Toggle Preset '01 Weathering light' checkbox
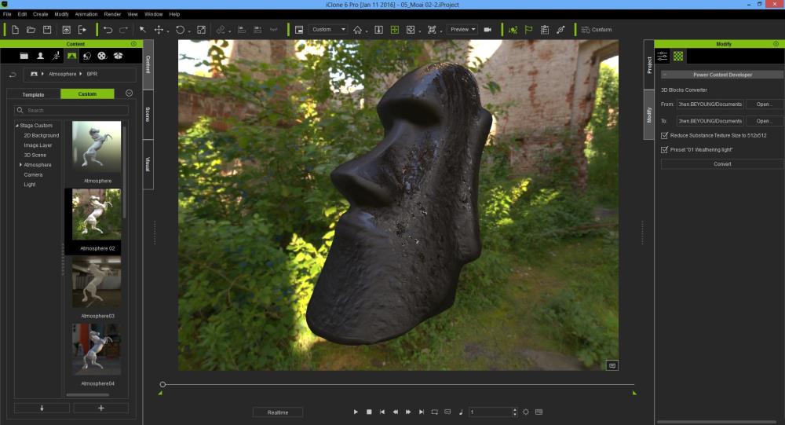This screenshot has width=785, height=425. 665,149
